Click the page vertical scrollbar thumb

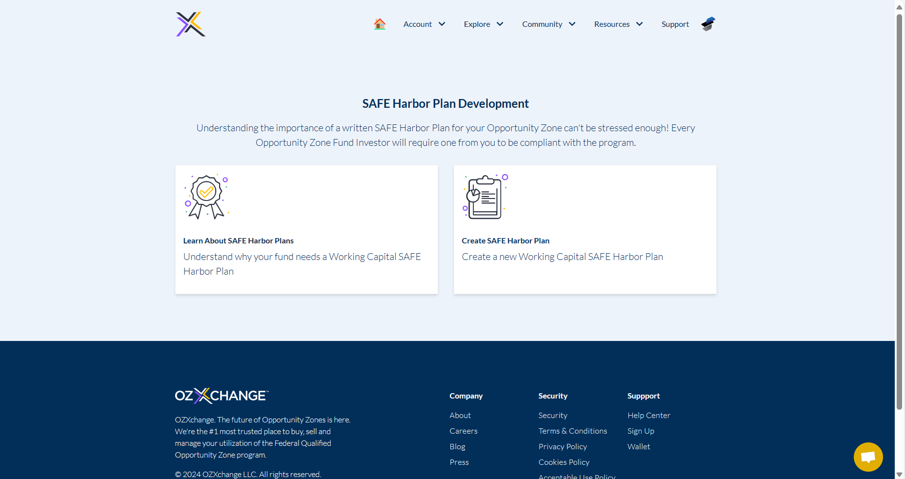point(899,212)
